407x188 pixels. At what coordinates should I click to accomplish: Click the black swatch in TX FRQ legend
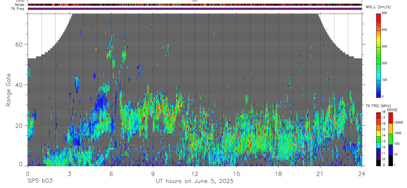click(x=378, y=163)
